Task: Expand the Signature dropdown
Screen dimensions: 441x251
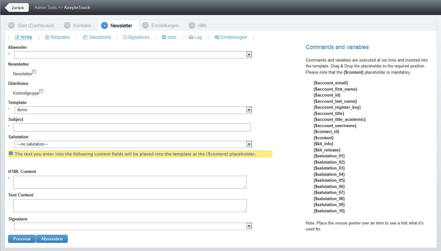Action: coord(249,226)
